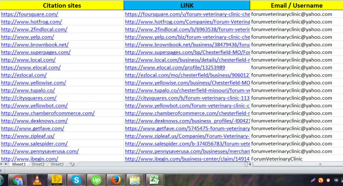343x186 pixels.
Task: Open Skype from the taskbar
Action: (76, 180)
